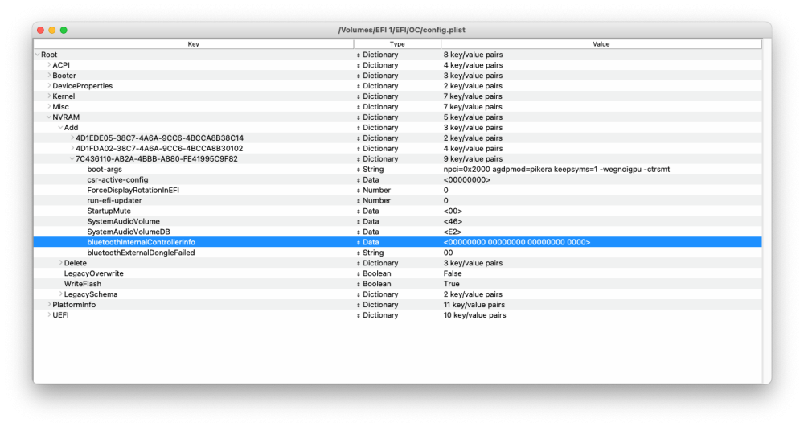Open type selector for boot-args row
This screenshot has width=804, height=427.
tap(359, 169)
